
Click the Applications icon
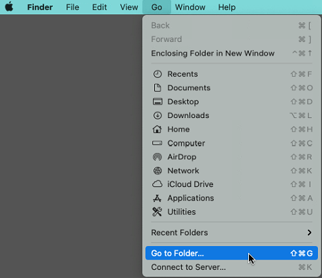pos(157,198)
